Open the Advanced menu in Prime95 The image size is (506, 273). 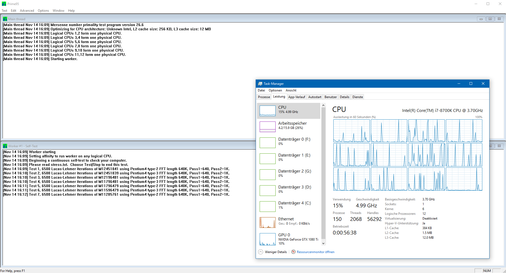tap(27, 11)
